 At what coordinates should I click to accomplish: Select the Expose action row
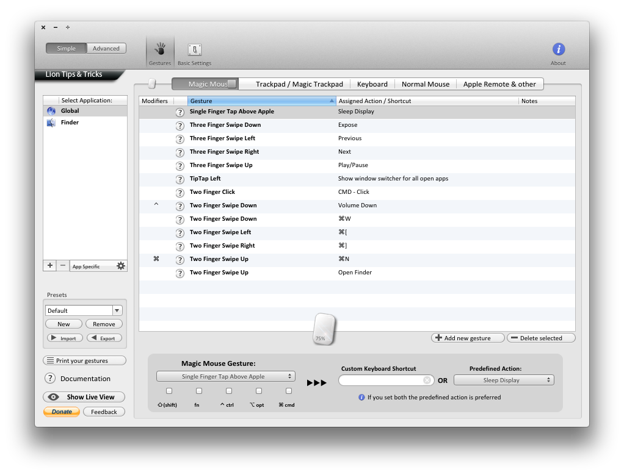click(357, 125)
